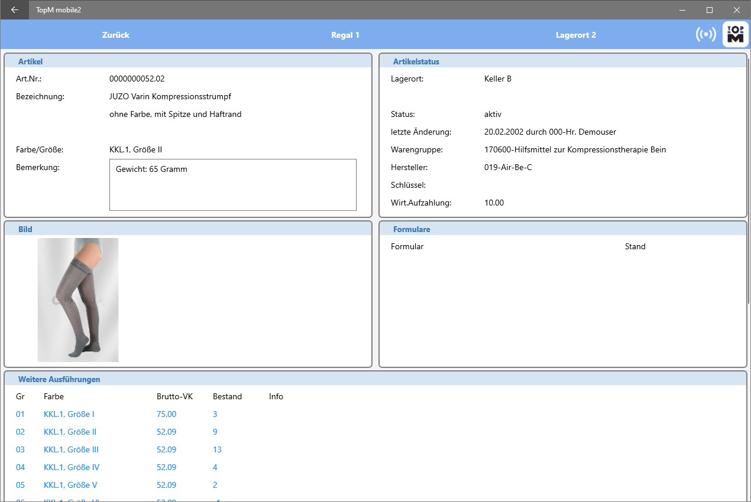Click the Formular column header
751x502 pixels.
[407, 246]
